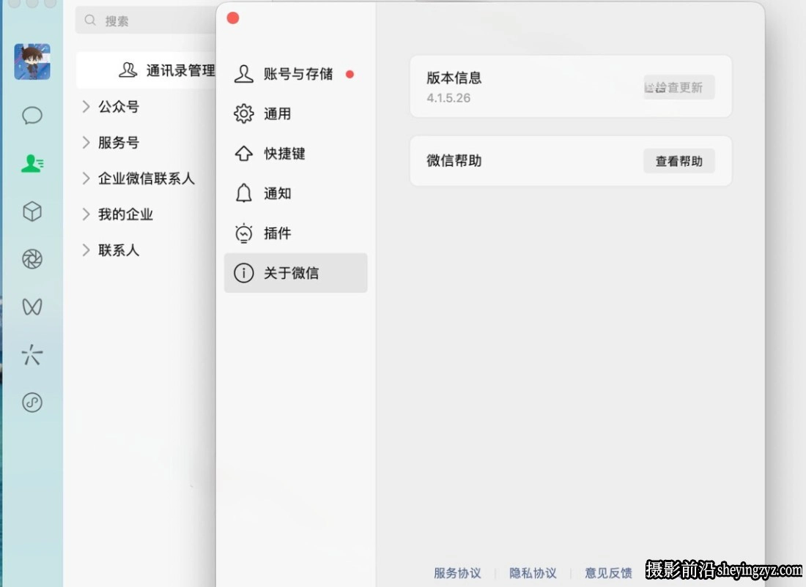Click the red notification dot on 账号与存储
The height and width of the screenshot is (587, 806).
(350, 75)
